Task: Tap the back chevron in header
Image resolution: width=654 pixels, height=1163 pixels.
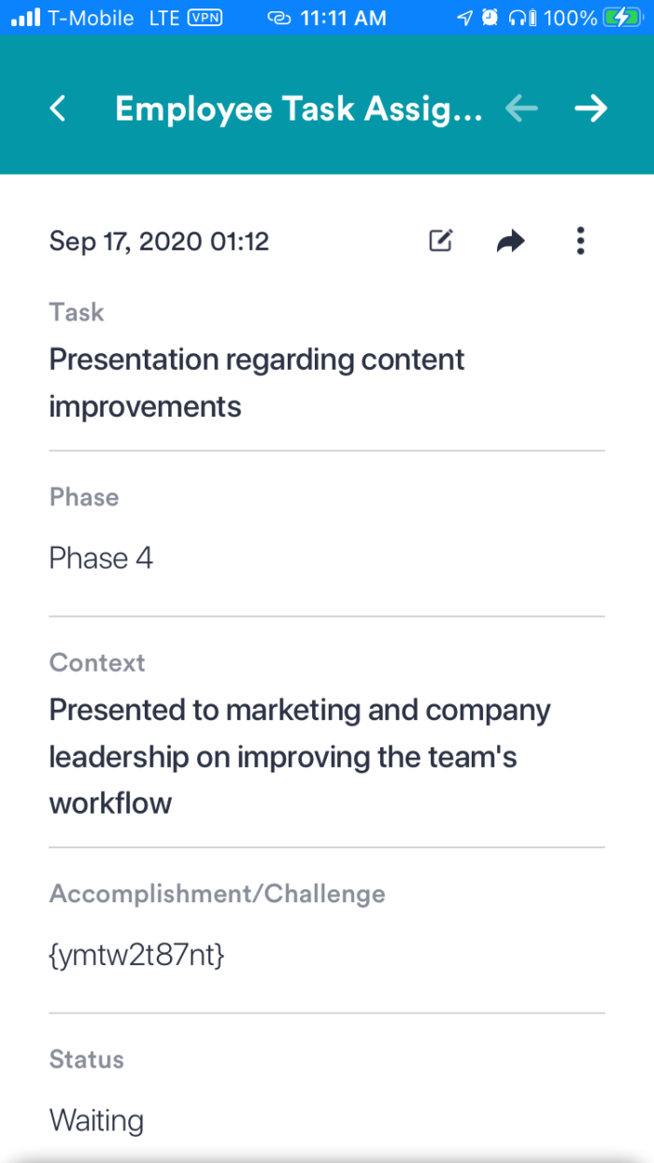Action: [58, 109]
